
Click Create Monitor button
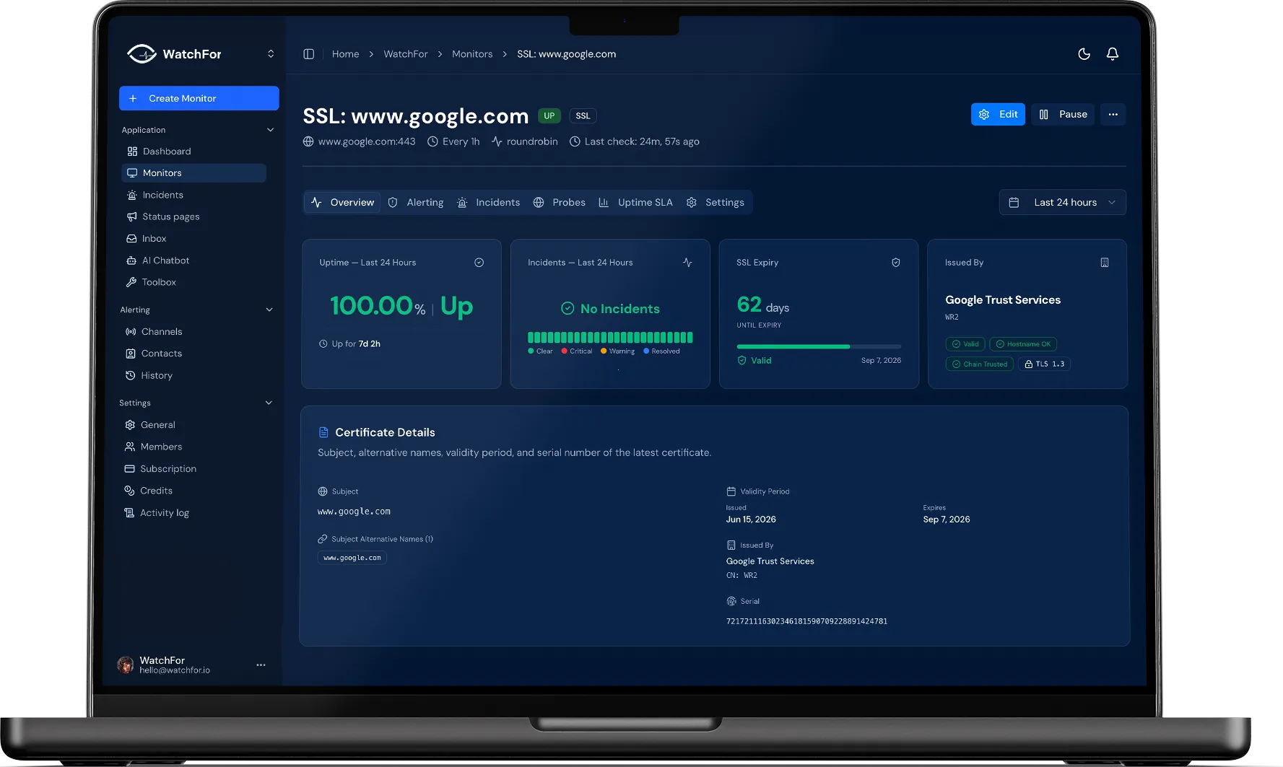pyautogui.click(x=199, y=98)
